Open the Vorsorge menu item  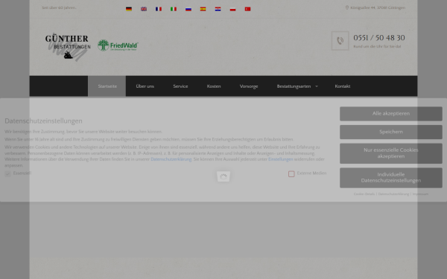pos(249,86)
